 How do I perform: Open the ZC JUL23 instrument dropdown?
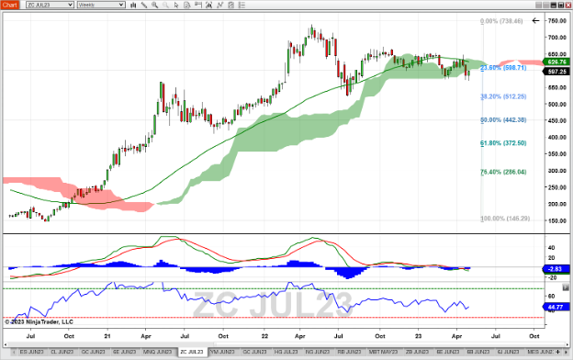click(x=50, y=6)
